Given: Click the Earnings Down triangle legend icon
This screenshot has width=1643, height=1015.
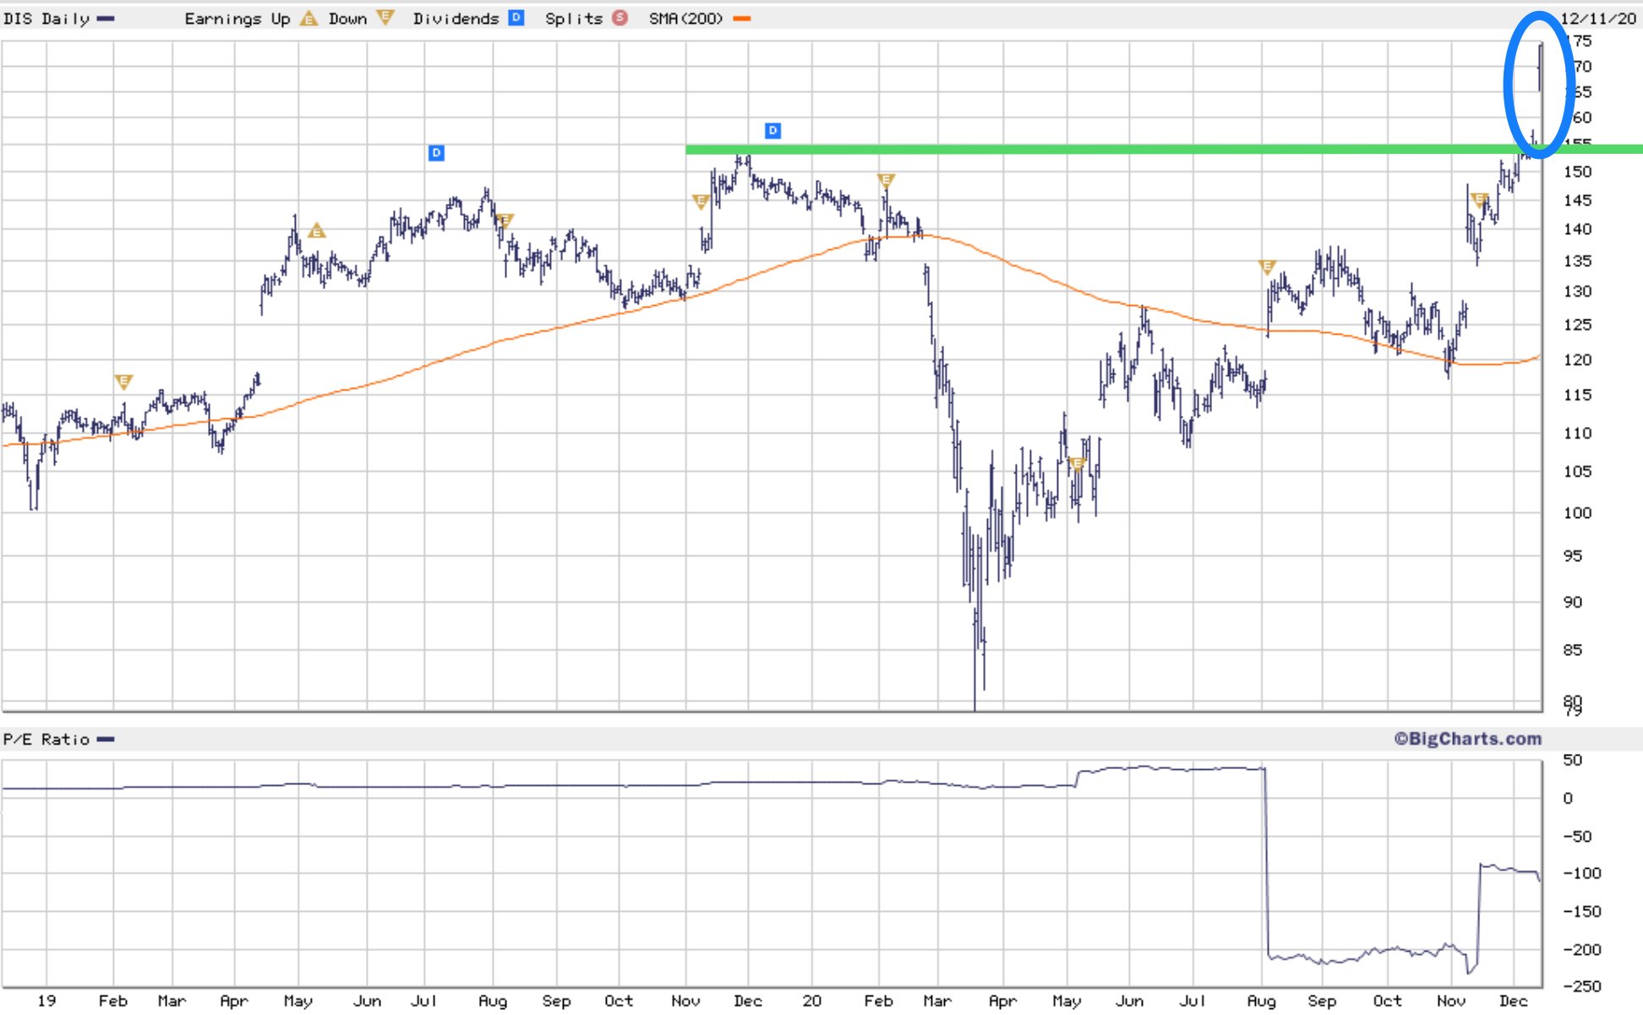Looking at the screenshot, I should point(385,18).
